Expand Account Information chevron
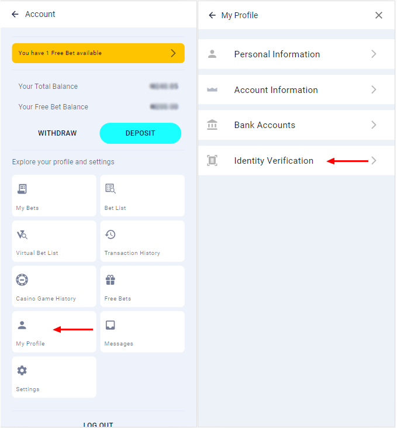The image size is (397, 428). point(374,90)
